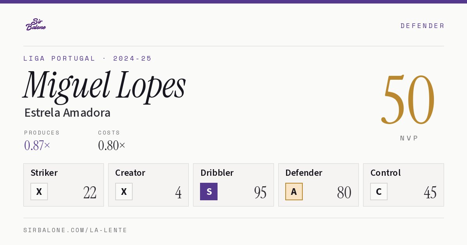Select the Creator X grade badge
This screenshot has width=467, height=245.
pyautogui.click(x=124, y=191)
